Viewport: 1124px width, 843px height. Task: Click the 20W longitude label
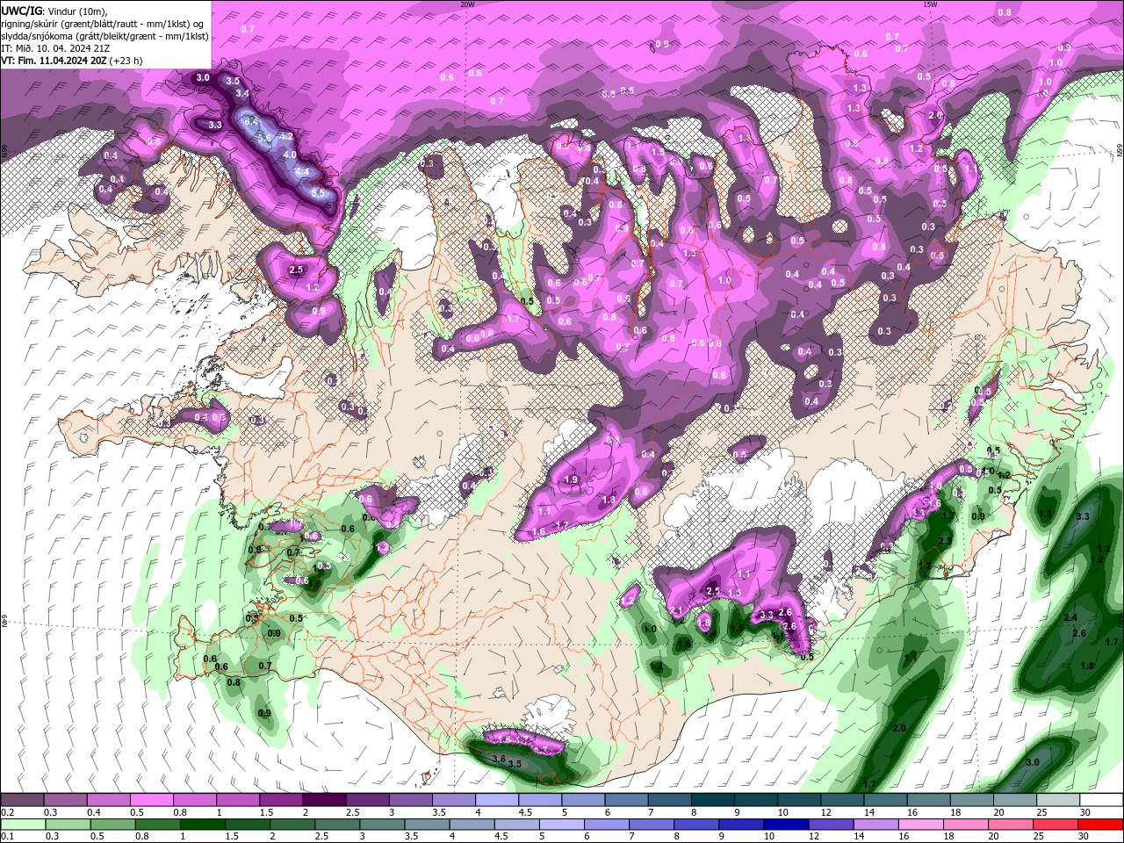[467, 4]
